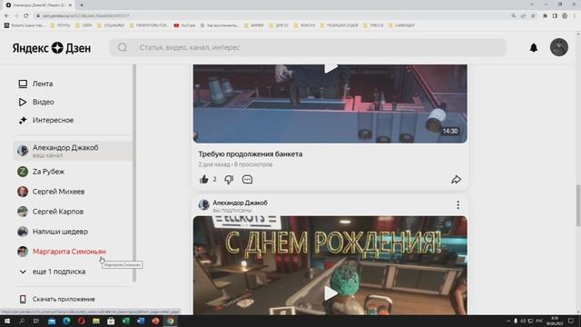The width and height of the screenshot is (581, 327).
Task: Click the search magnifier icon in Zen
Action: pos(123,47)
